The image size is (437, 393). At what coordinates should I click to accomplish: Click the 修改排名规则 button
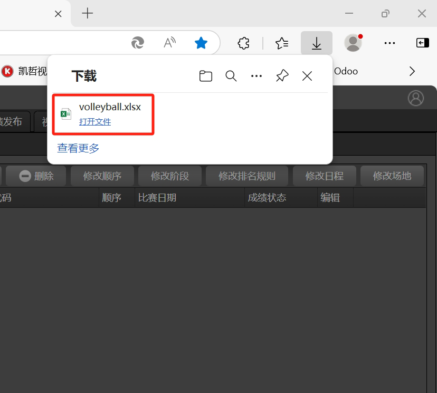click(247, 176)
